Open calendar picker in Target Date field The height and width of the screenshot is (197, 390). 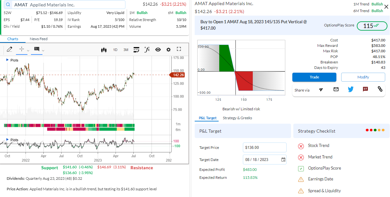click(x=283, y=160)
